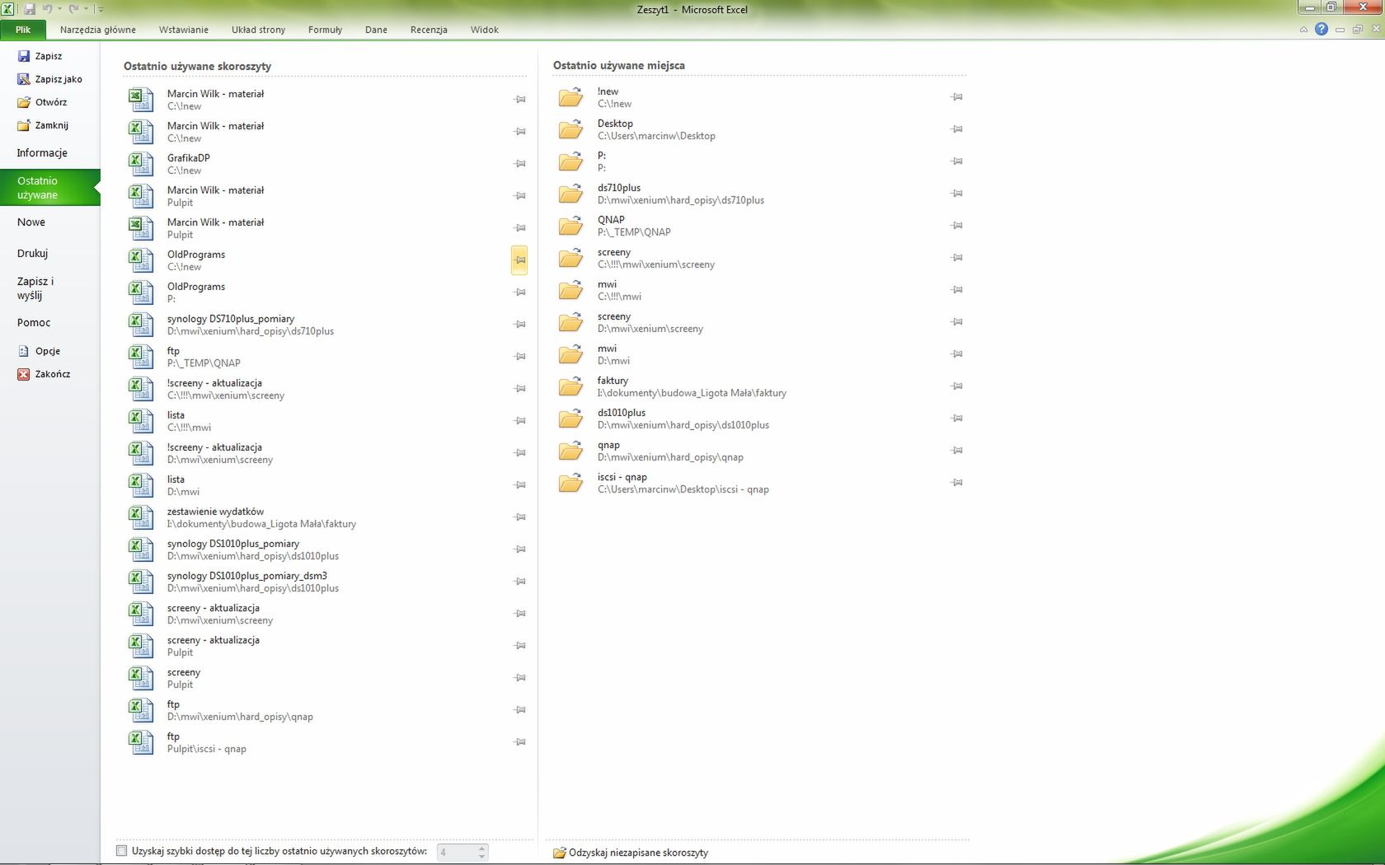Click folder icon of QNAP location
Image resolution: width=1385 pixels, height=865 pixels.
570,226
